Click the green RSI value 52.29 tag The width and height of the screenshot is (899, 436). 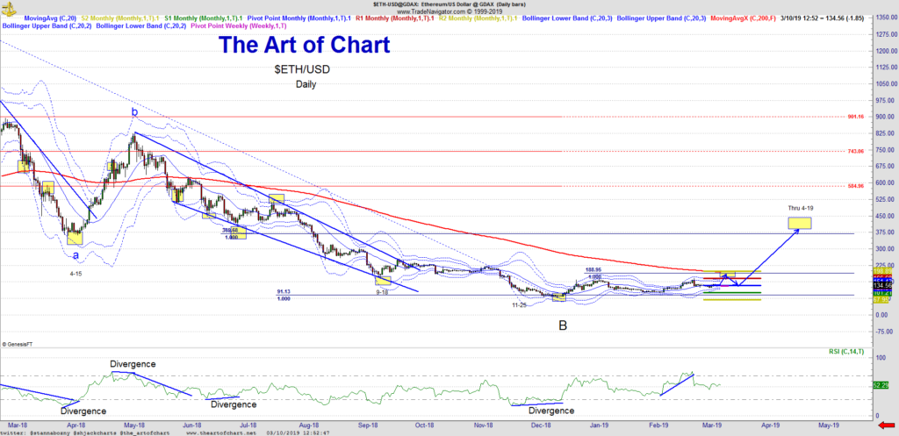pyautogui.click(x=883, y=384)
